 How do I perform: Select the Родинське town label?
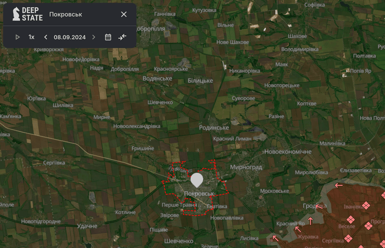(x=214, y=128)
